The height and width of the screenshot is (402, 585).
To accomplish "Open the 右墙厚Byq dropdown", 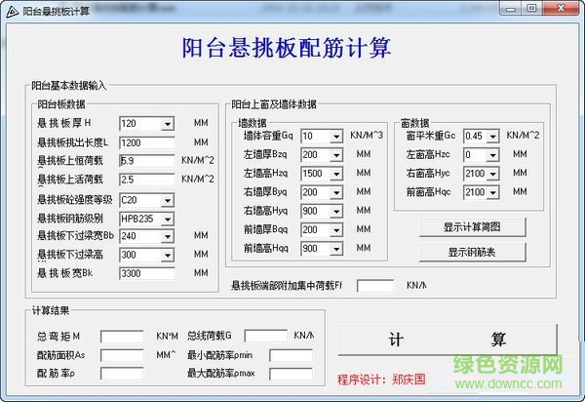I will (336, 192).
